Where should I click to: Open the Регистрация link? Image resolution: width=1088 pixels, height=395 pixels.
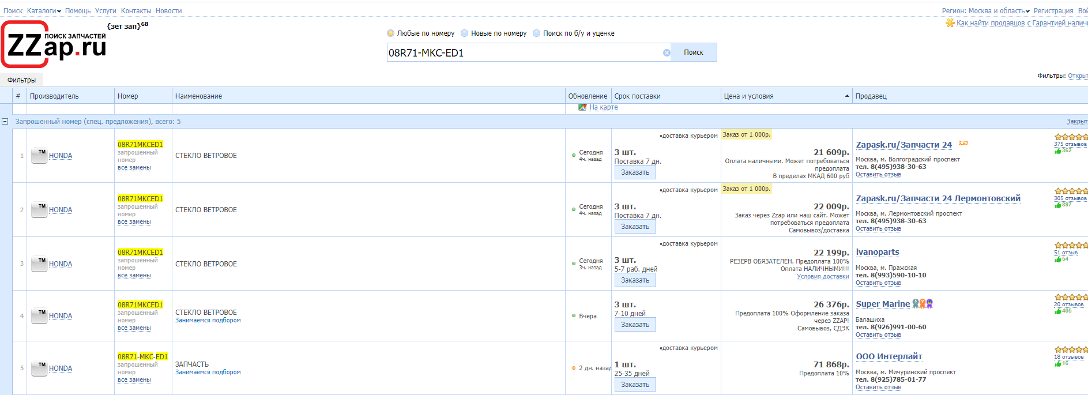[1053, 11]
